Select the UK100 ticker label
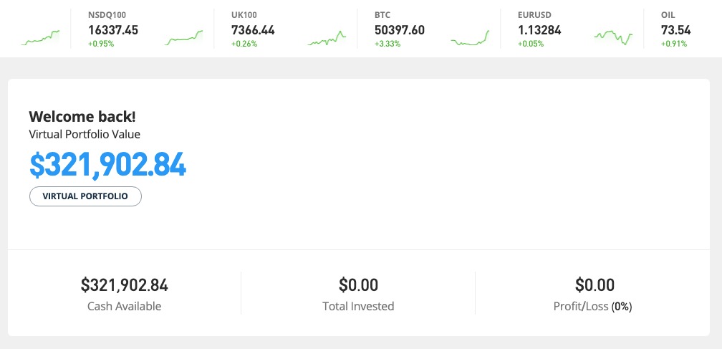722x349 pixels. tap(243, 15)
